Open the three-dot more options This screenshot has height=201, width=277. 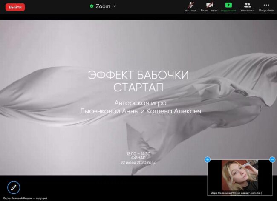pos(266,5)
